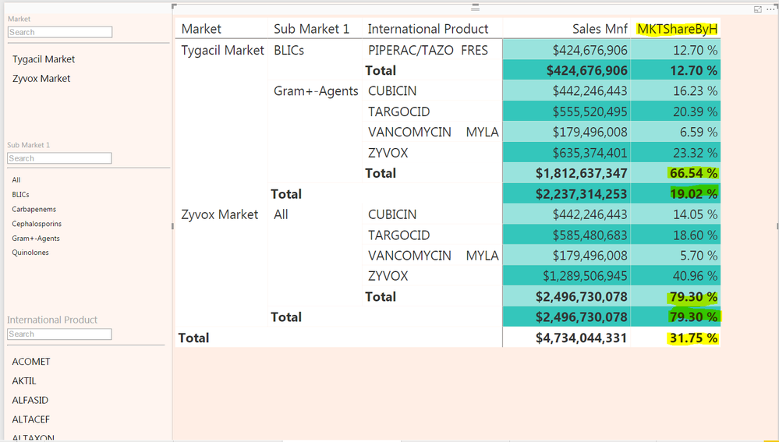Click the $424,676,906 PIPERAC/TAZO sales value
This screenshot has height=442, width=779.
590,50
